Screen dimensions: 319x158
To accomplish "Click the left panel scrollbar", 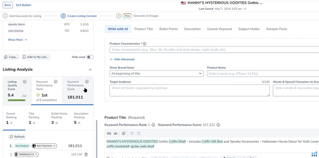I will [97, 138].
